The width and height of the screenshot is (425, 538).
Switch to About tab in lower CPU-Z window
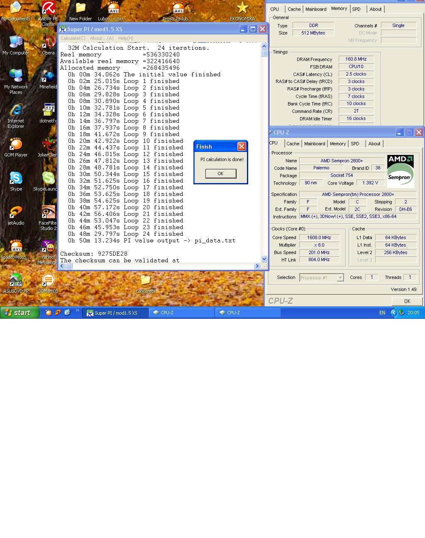click(x=374, y=144)
